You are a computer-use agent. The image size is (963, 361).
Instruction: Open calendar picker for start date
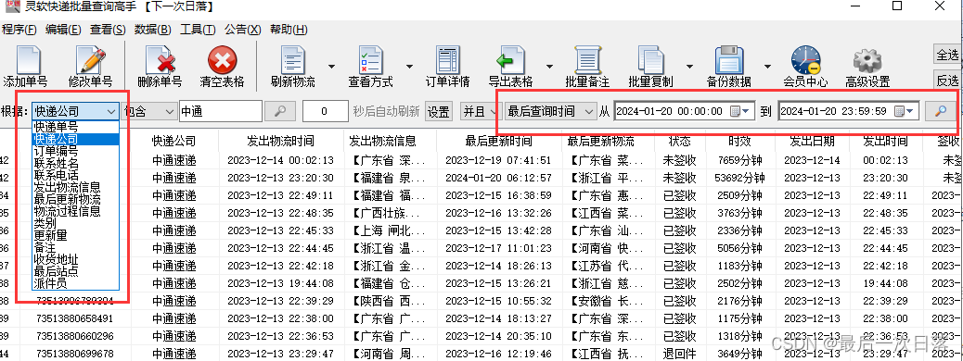[x=740, y=111]
